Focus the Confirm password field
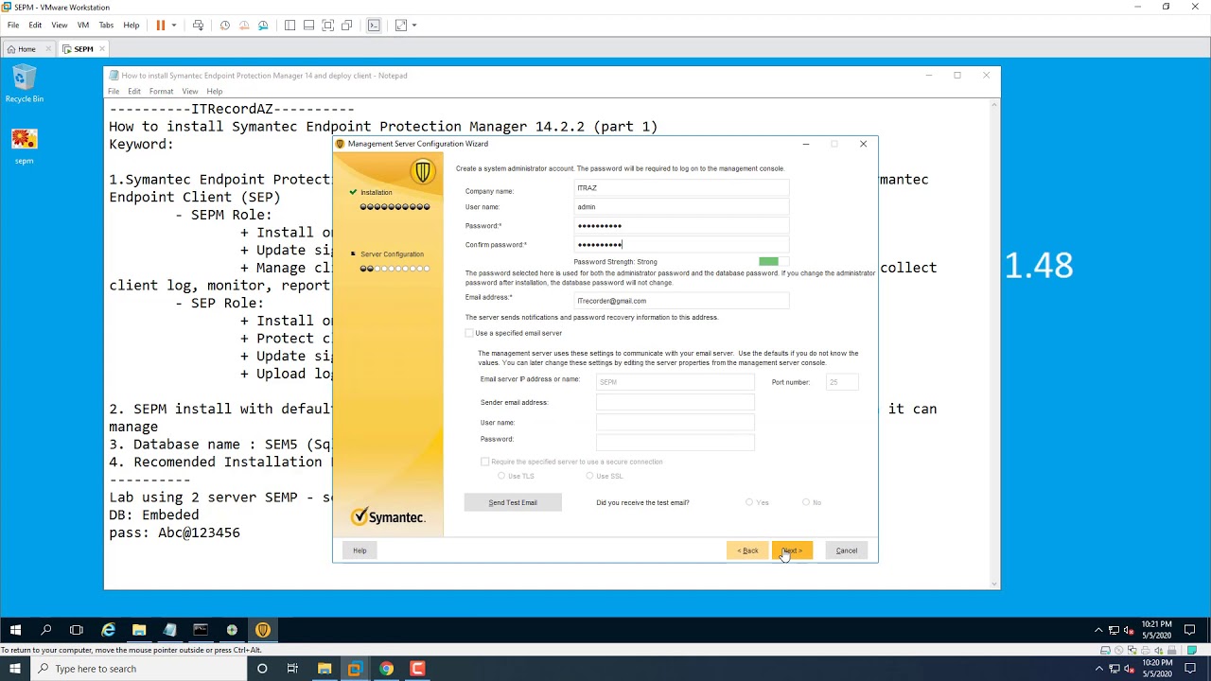This screenshot has width=1211, height=681. click(681, 245)
